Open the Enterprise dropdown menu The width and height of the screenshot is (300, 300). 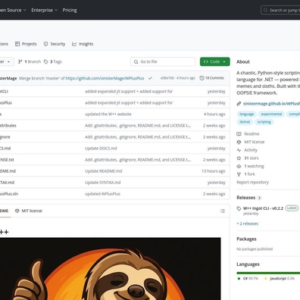(x=45, y=10)
